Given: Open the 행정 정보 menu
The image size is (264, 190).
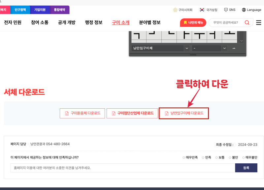Looking at the screenshot, I should pyautogui.click(x=94, y=22).
